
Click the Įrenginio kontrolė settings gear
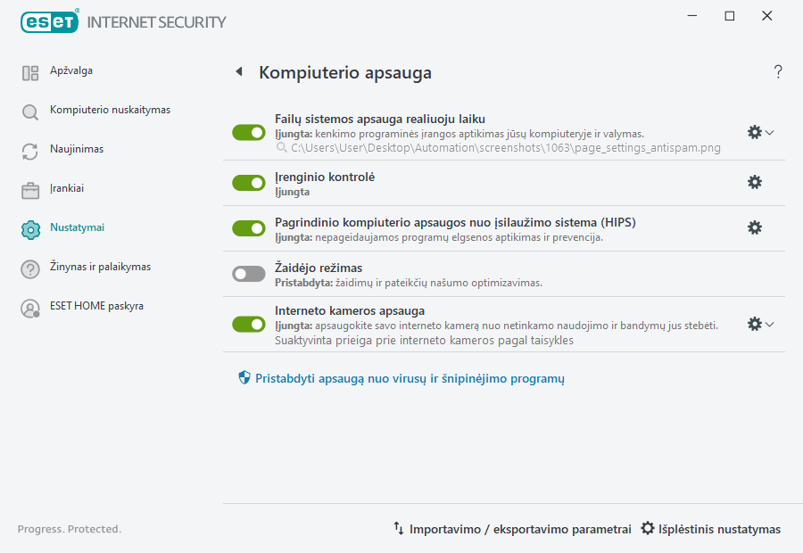755,182
